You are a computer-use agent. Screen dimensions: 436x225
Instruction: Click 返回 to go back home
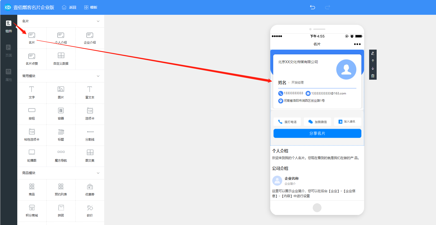tap(69, 8)
